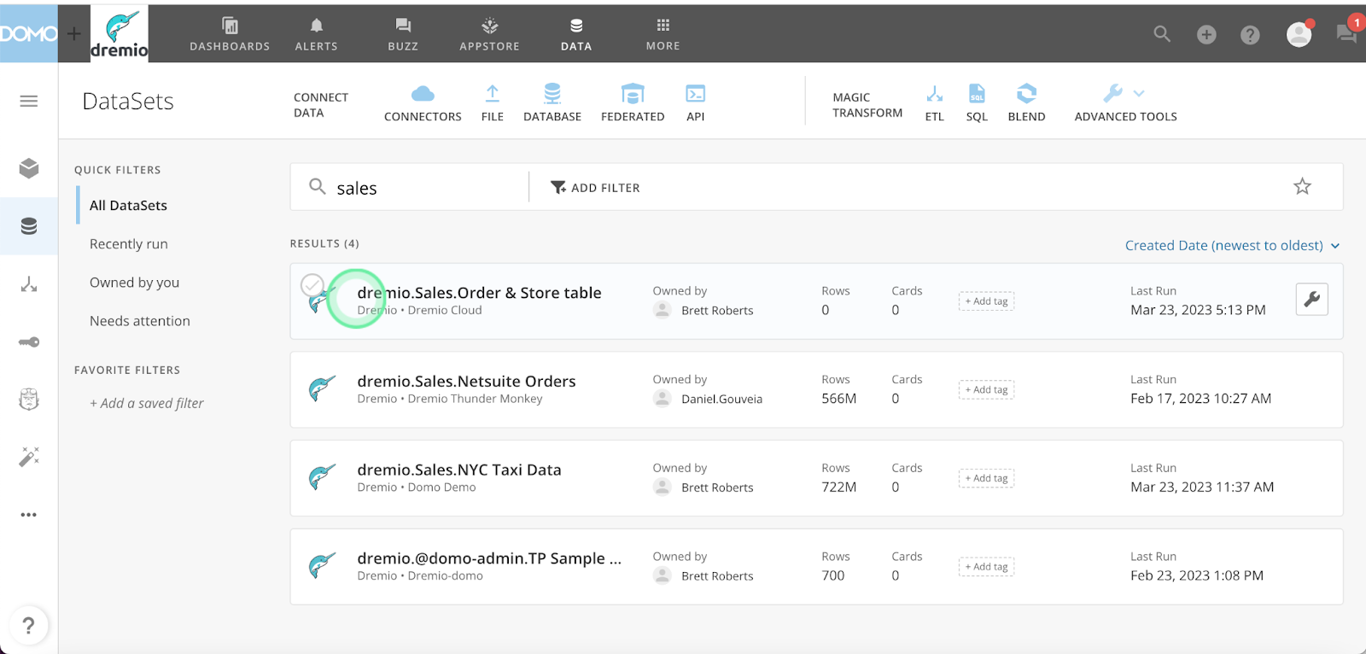Viewport: 1366px width, 654px height.
Task: Click the plus icon beside DOMO logo
Action: pyautogui.click(x=74, y=33)
